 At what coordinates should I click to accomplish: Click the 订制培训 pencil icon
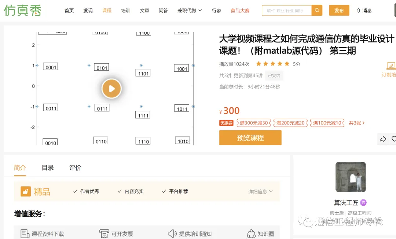coord(391,66)
